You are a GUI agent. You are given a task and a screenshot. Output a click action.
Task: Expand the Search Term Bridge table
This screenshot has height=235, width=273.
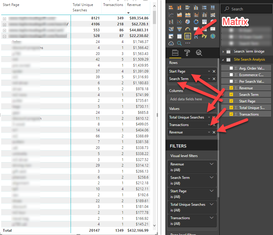tap(223, 52)
